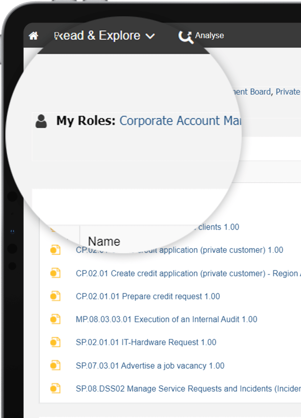Click the Home icon in the top bar
The width and height of the screenshot is (301, 418).
[33, 36]
